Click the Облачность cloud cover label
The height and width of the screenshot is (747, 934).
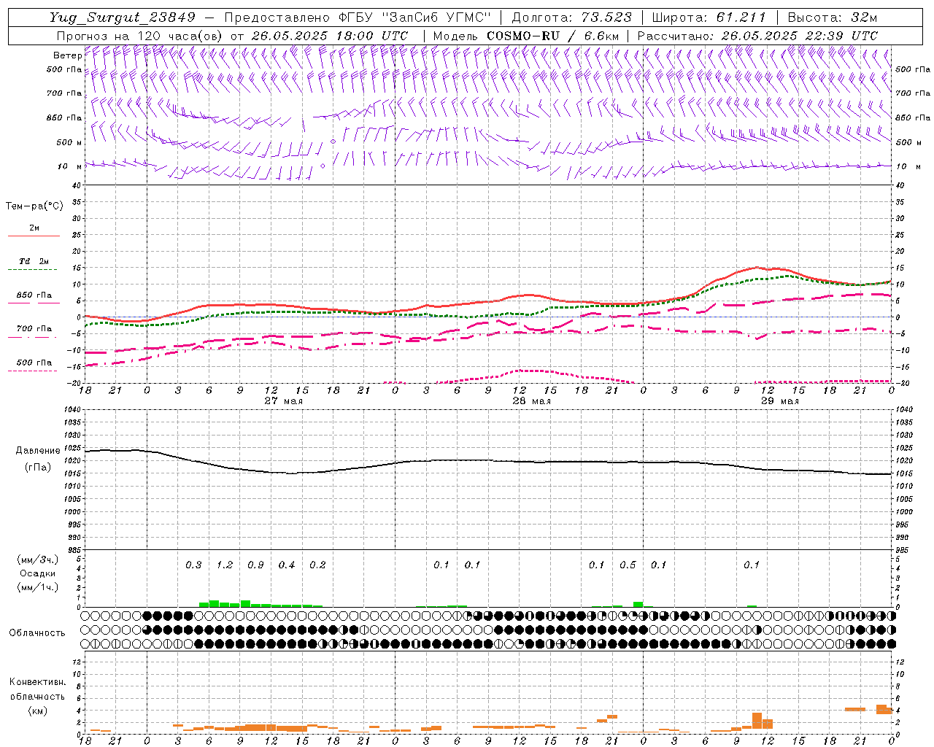[x=37, y=633]
